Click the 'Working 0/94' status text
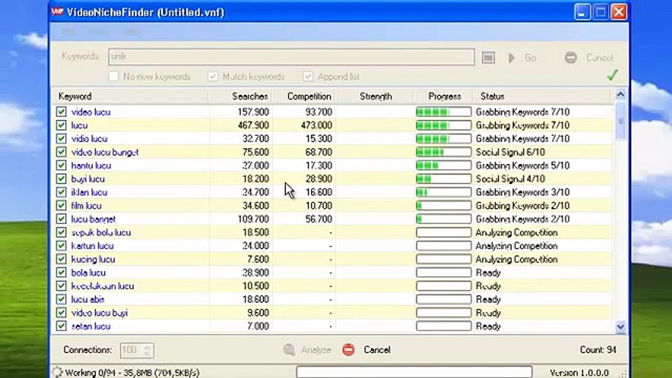 [x=132, y=372]
